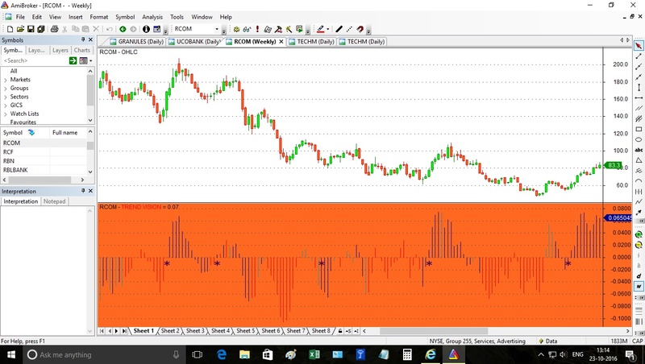
Task: Go back with the green arrow icon
Action: [x=123, y=29]
